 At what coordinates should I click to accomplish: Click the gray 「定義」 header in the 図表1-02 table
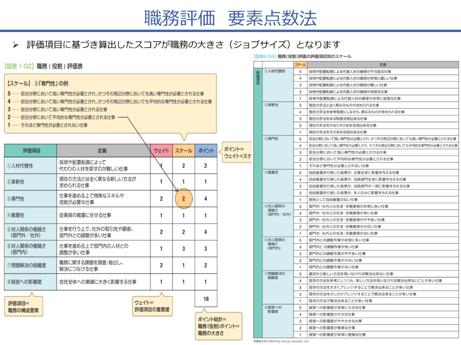coord(104,151)
